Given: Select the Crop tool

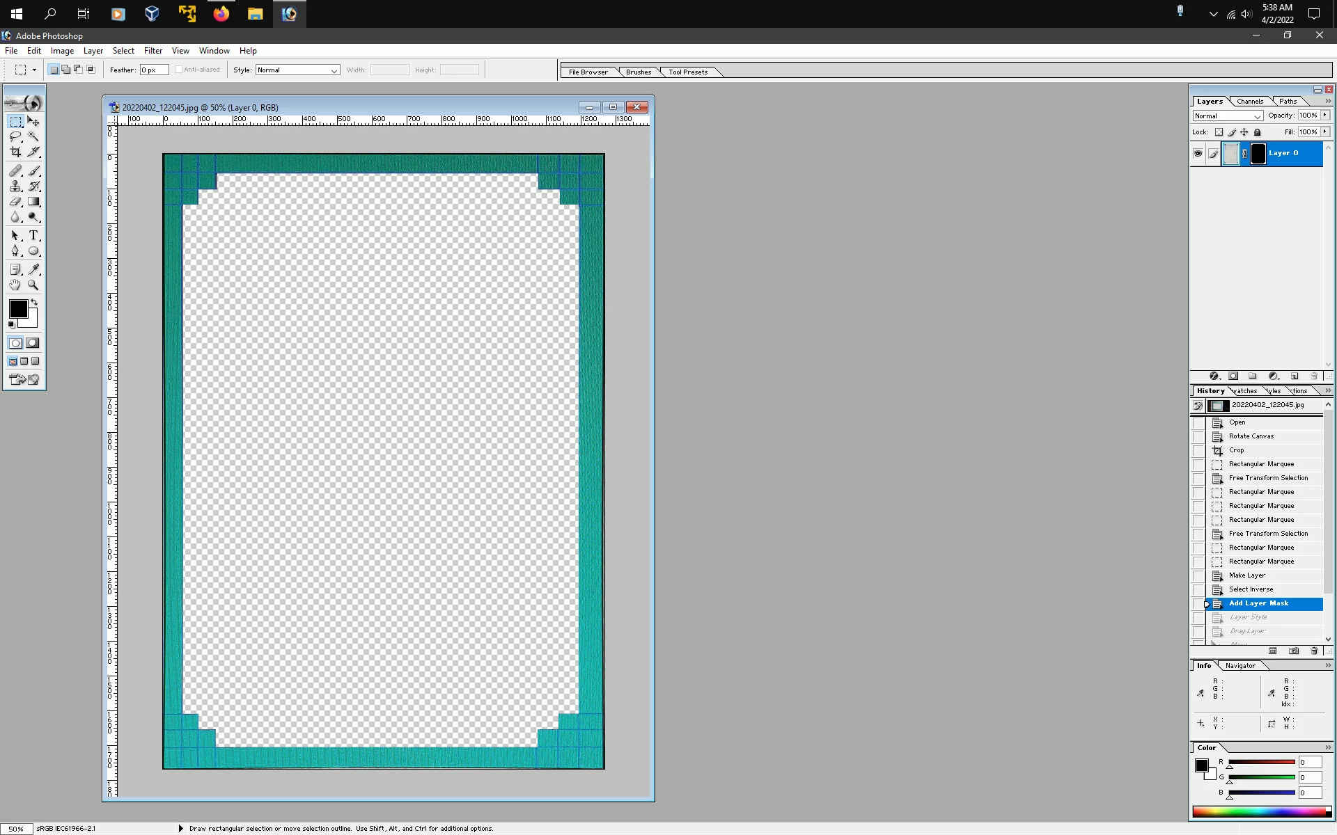Looking at the screenshot, I should point(15,152).
